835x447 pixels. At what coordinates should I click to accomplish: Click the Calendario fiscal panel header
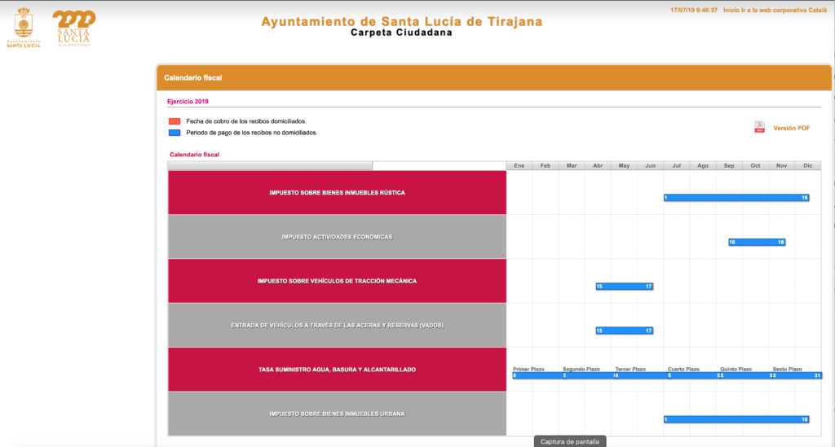point(493,78)
